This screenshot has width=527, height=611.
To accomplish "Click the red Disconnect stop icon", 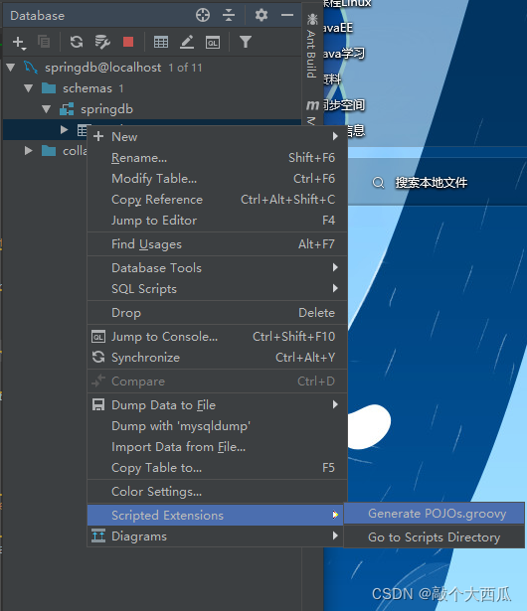I will 128,42.
